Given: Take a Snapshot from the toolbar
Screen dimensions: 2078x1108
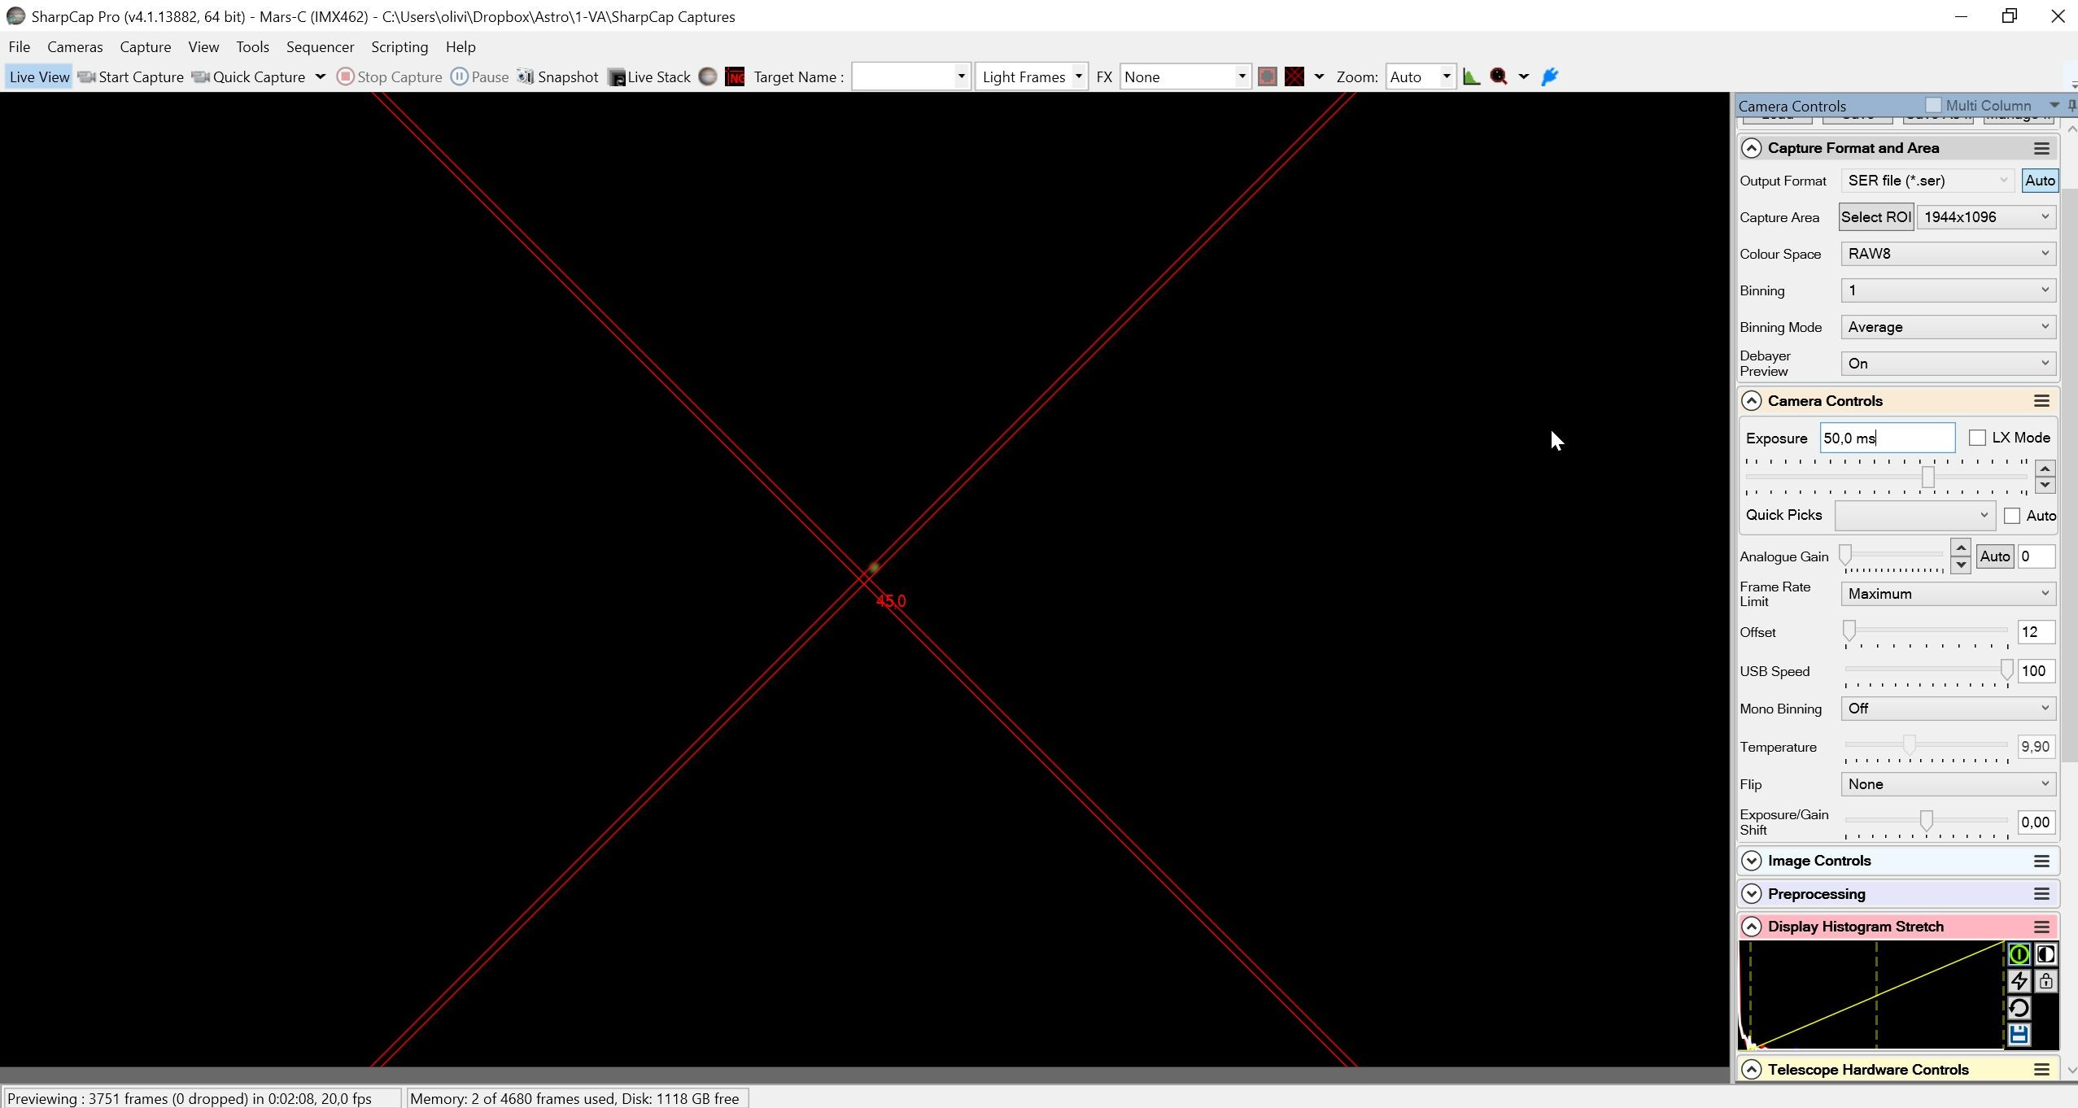Looking at the screenshot, I should click(x=558, y=76).
